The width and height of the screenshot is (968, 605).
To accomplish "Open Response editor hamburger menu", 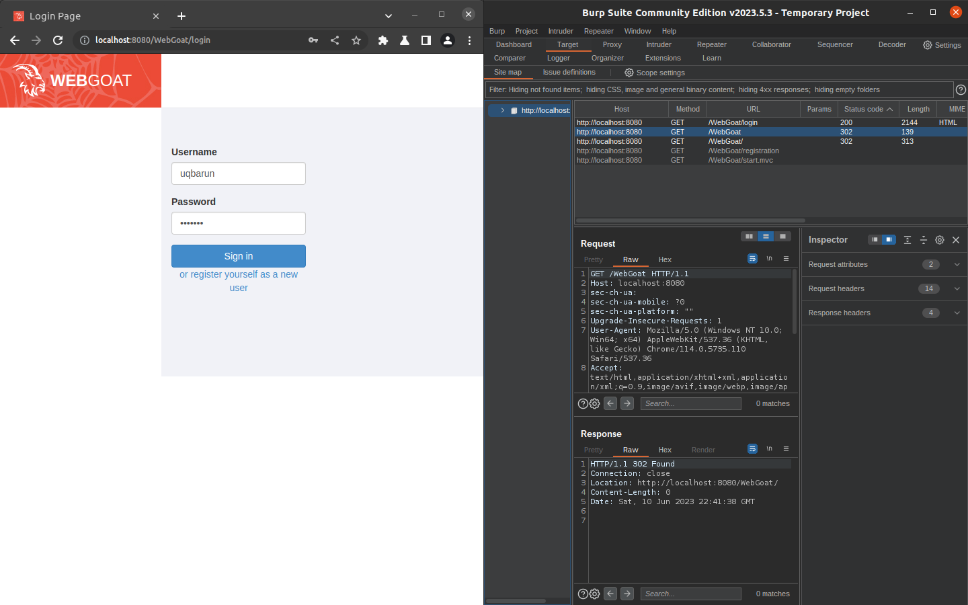I will pos(786,449).
